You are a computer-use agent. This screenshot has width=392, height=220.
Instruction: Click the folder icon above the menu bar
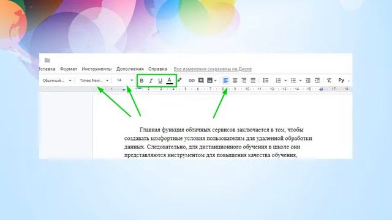[47, 60]
